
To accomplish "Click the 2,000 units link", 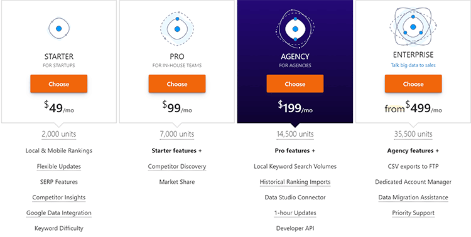I will 59,134.
